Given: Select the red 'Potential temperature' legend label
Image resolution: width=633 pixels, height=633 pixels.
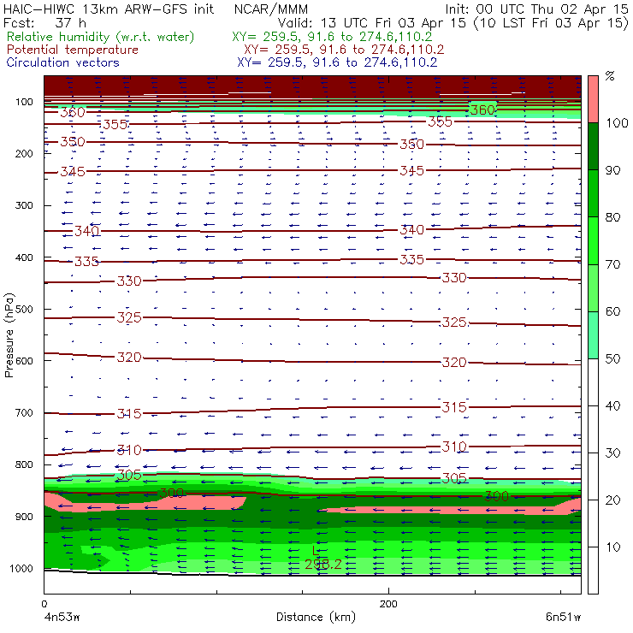Looking at the screenshot, I should tap(73, 50).
